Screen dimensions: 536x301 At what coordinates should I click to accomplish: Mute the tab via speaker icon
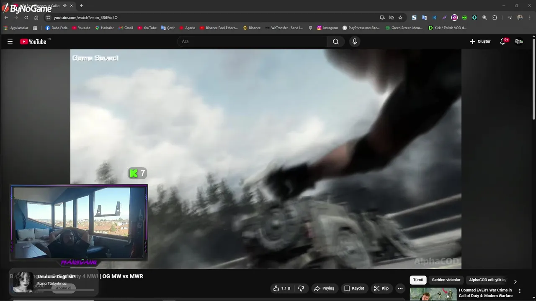coord(64,5)
